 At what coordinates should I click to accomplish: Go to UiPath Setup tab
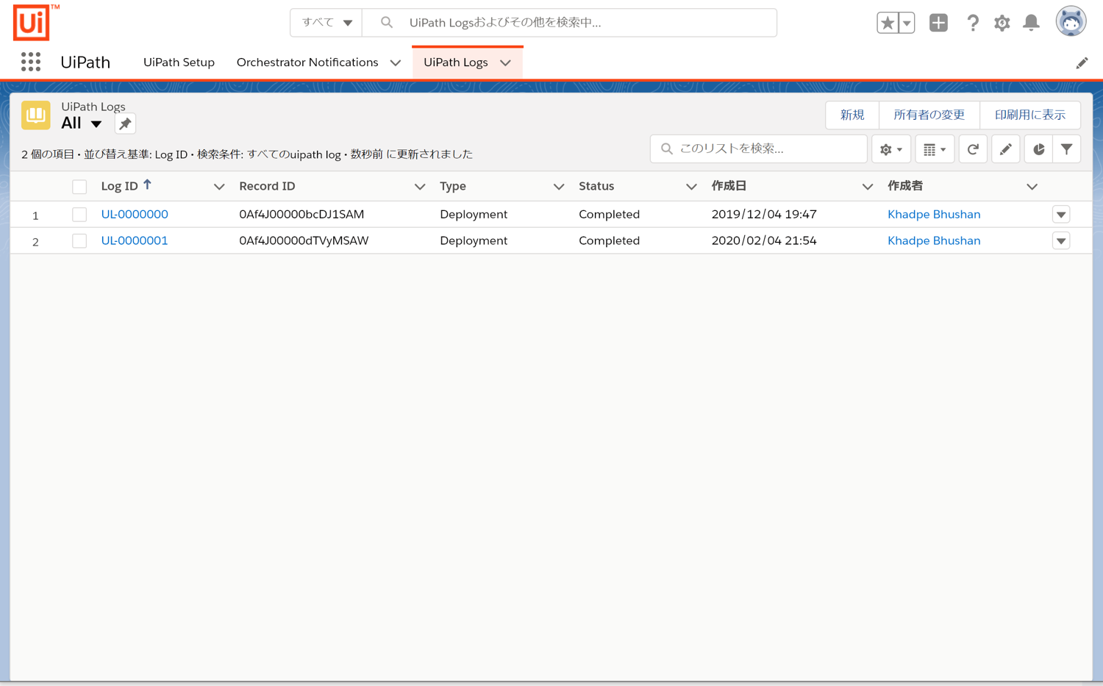pos(179,62)
